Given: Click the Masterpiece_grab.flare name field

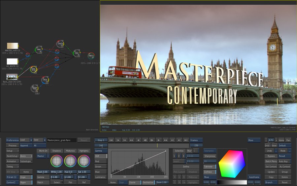Looking at the screenshot, I should coord(62,140).
